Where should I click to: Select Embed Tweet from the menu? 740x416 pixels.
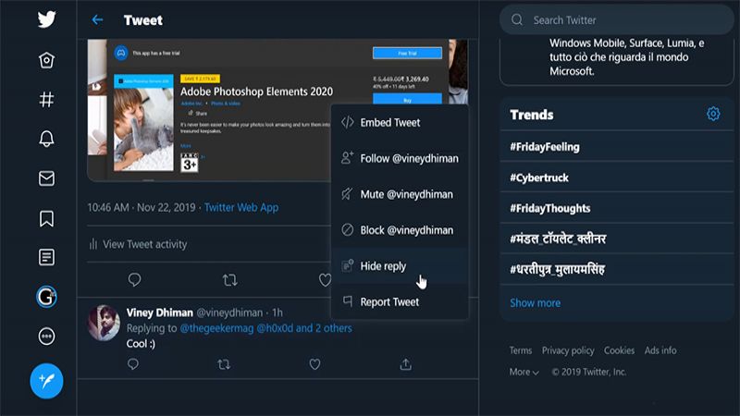pyautogui.click(x=400, y=123)
